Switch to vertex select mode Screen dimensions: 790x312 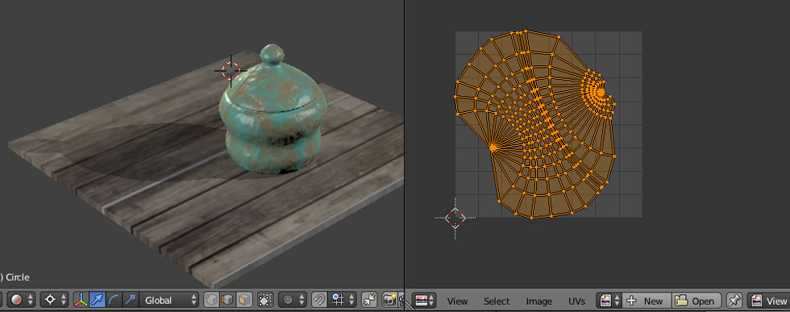[211, 301]
